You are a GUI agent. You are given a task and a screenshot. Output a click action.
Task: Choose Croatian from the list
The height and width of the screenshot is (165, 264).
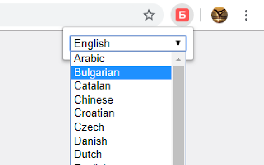coord(121,113)
